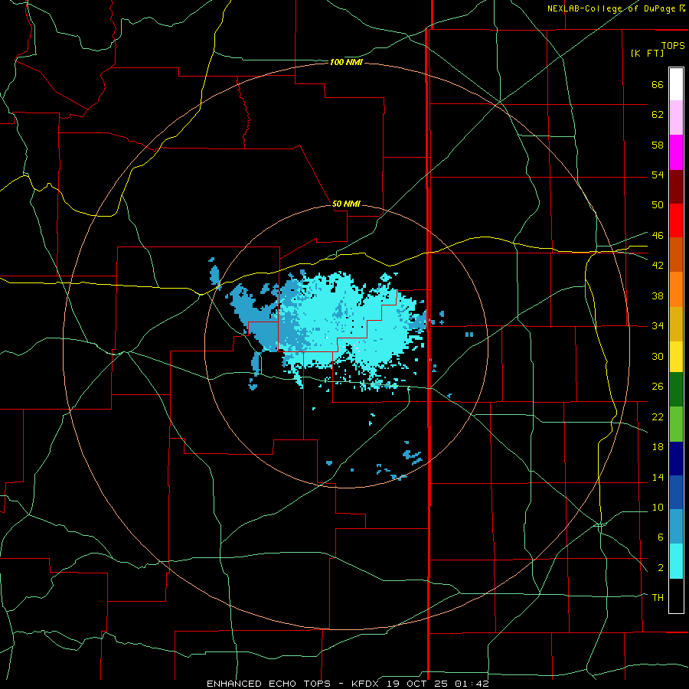The width and height of the screenshot is (689, 689).
Task: Click the light green 26 kft swatch
Action: [676, 424]
